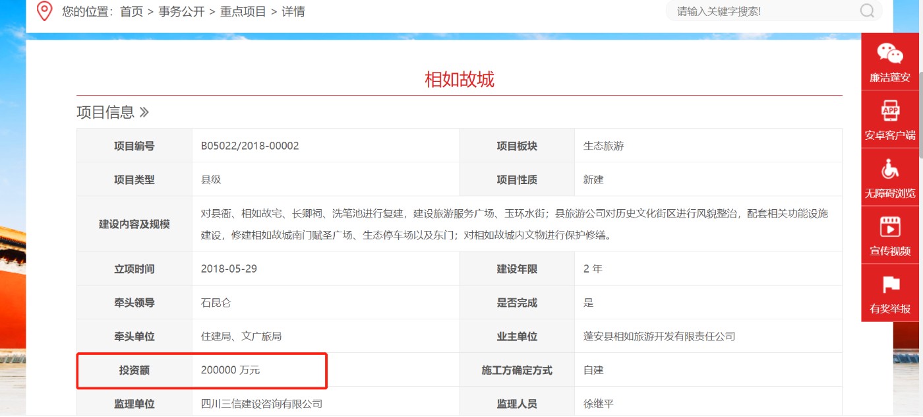This screenshot has height=417, width=923.
Task: Click the 相如故城 page title
Action: (x=459, y=80)
